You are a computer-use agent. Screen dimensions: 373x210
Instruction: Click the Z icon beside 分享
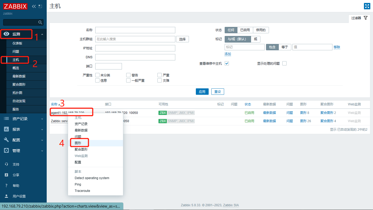6,175
